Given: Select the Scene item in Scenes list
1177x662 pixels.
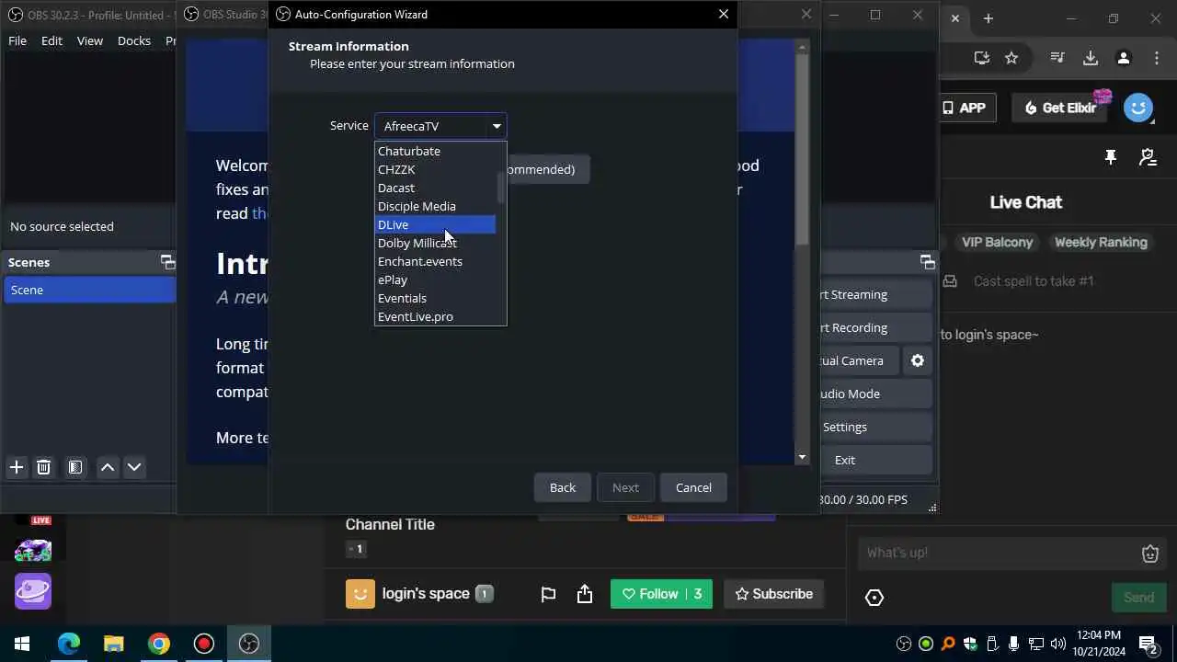Looking at the screenshot, I should [x=89, y=290].
